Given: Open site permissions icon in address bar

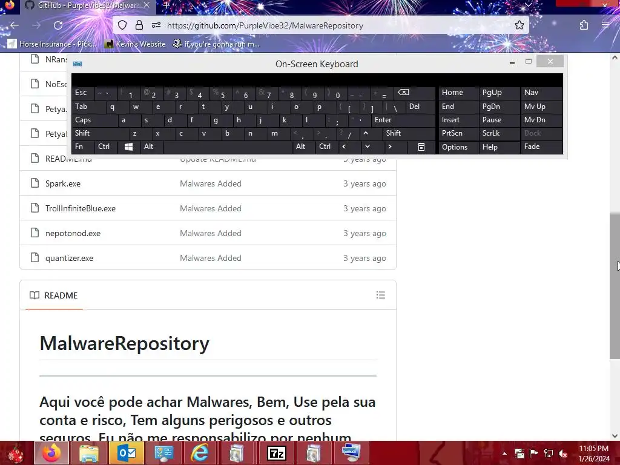Looking at the screenshot, I should (x=156, y=25).
